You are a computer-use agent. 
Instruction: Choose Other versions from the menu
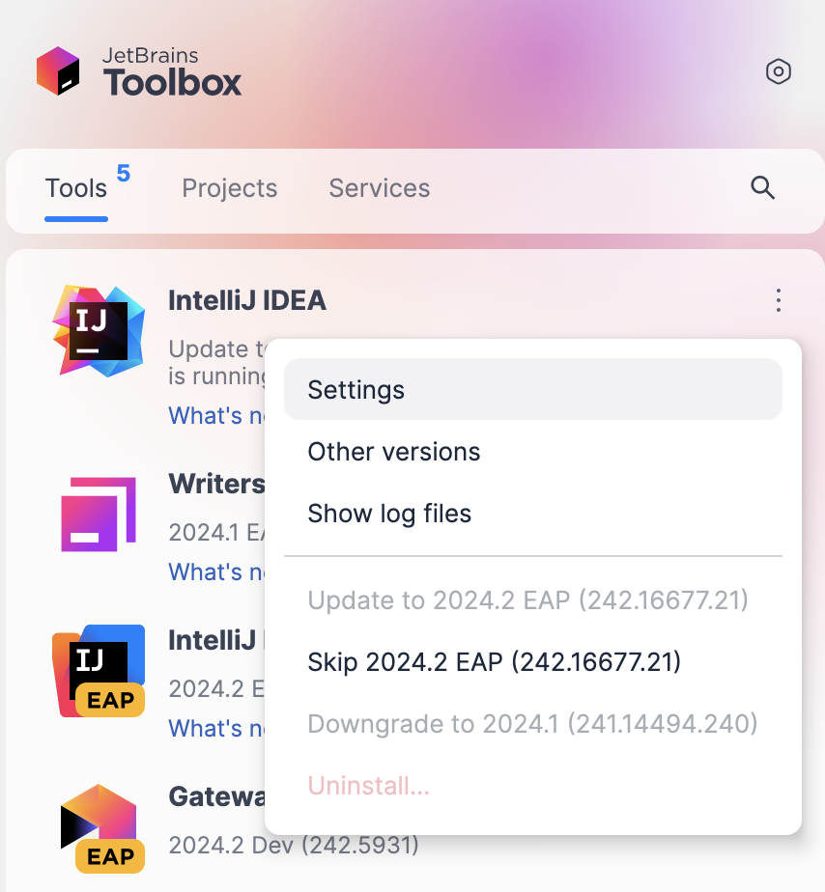pyautogui.click(x=393, y=452)
